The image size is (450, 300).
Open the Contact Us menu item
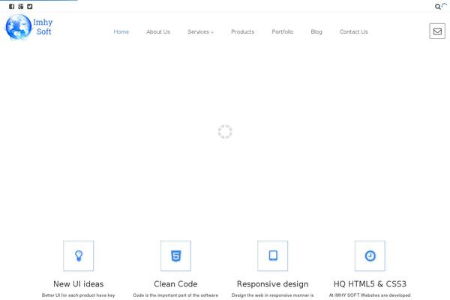pyautogui.click(x=354, y=31)
